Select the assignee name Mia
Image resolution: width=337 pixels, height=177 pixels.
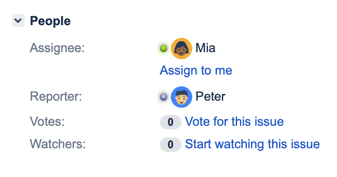point(205,48)
